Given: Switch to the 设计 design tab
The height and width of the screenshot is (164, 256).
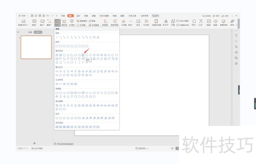Looking at the screenshot, I should (78, 16).
